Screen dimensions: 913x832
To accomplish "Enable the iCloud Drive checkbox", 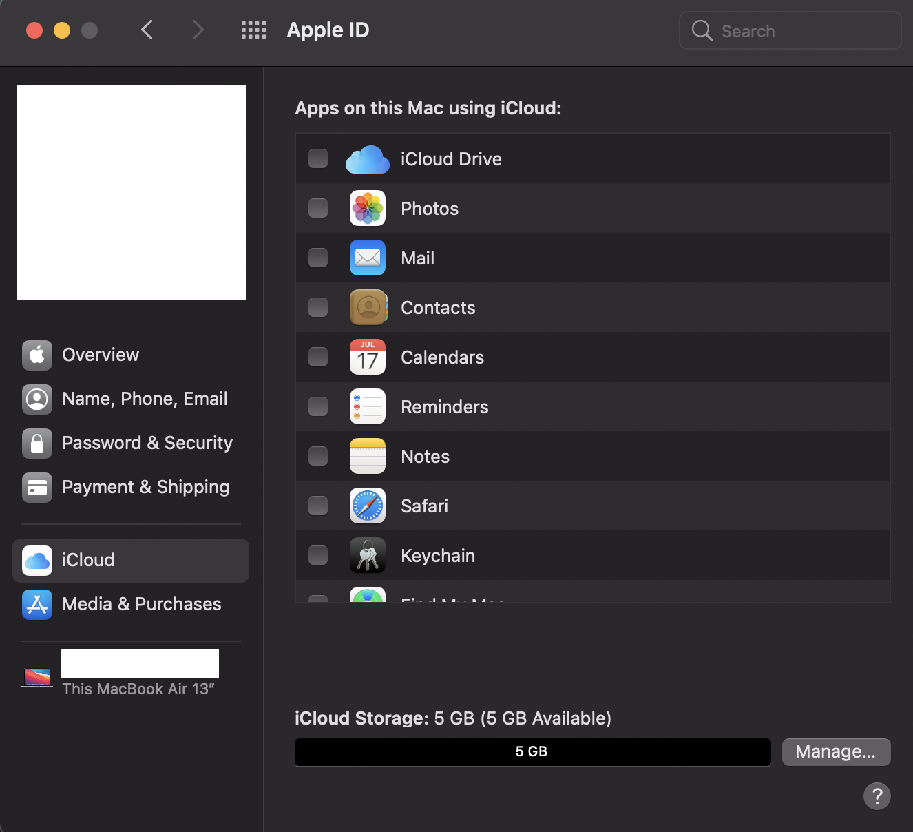I will tap(318, 158).
